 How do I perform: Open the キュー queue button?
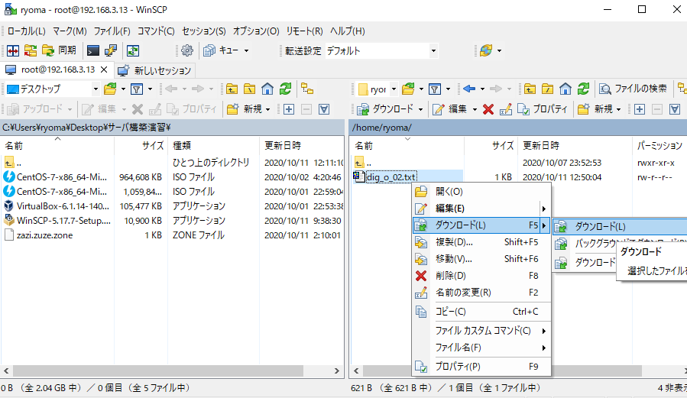(x=222, y=50)
